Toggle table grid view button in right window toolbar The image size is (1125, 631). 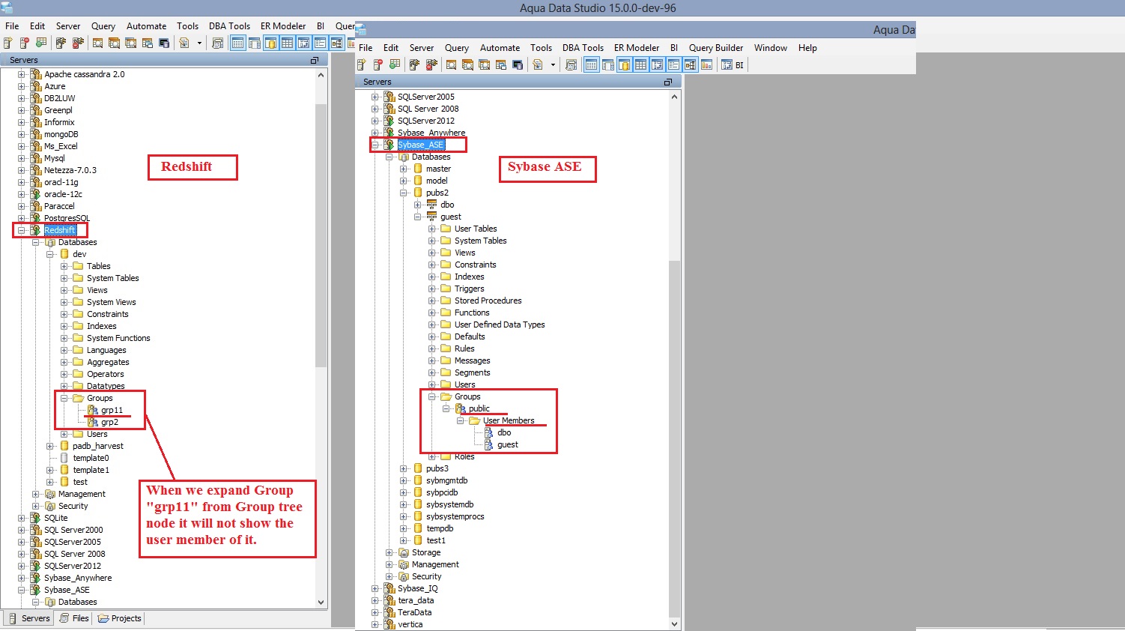640,65
